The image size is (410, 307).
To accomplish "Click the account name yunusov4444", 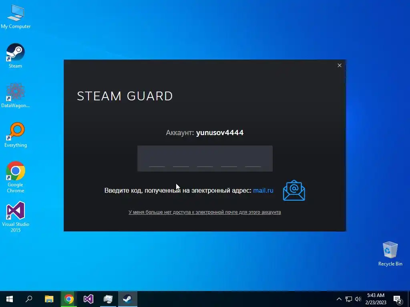I will (x=220, y=133).
